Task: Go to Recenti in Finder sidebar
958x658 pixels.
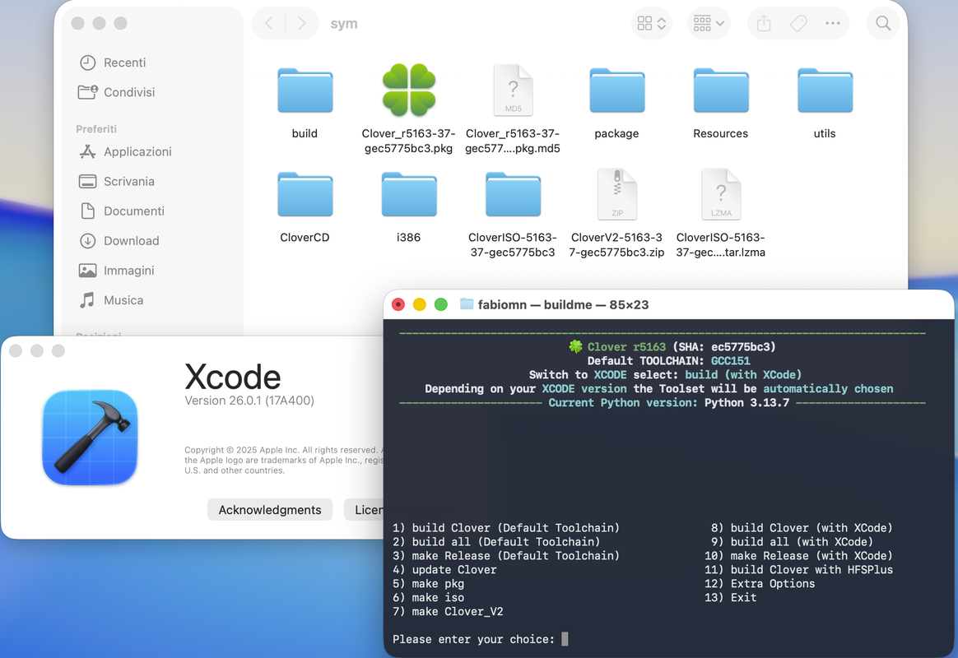Action: (124, 63)
